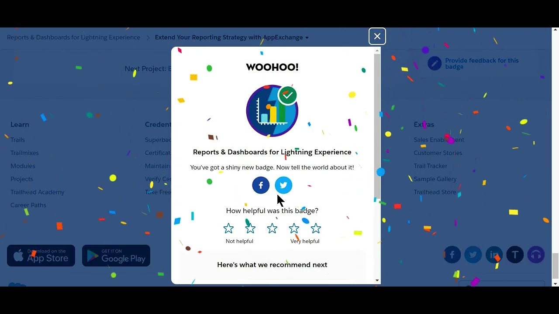Click the page scrollbar up arrow
Viewport: 559px width, 314px height.
[556, 31]
